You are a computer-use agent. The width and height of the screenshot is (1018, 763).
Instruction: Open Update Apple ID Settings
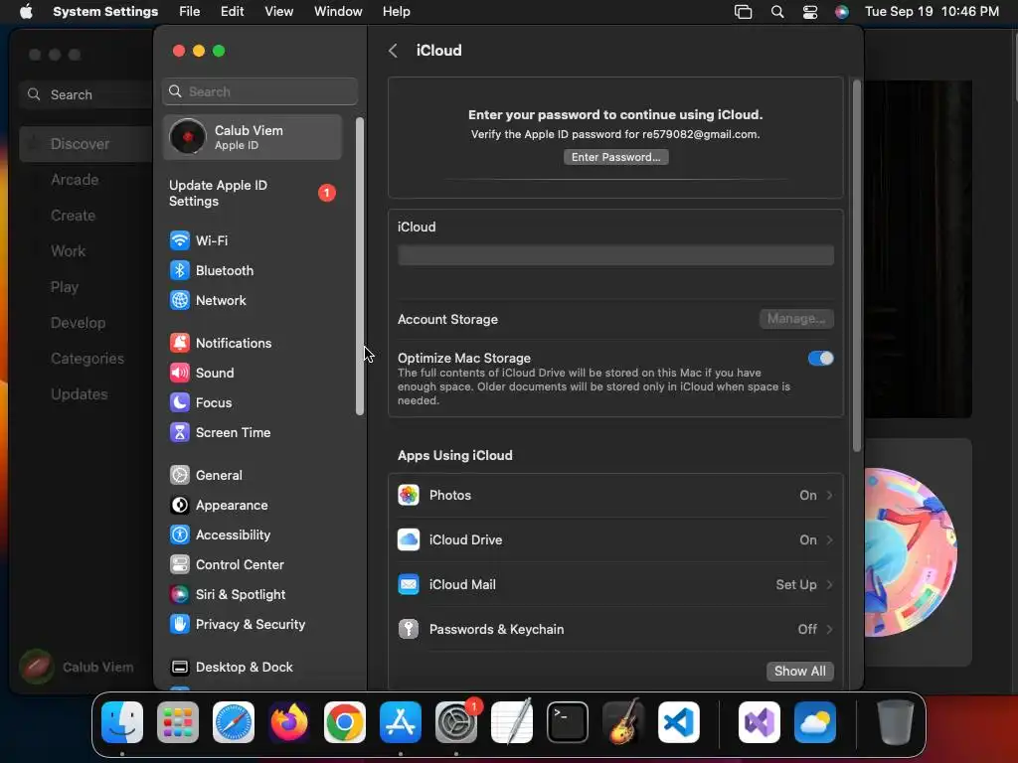click(x=253, y=194)
